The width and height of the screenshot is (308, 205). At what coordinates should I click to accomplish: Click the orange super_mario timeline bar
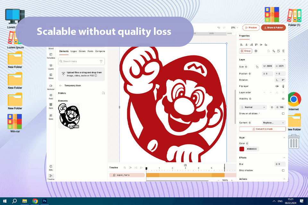pos(185,175)
